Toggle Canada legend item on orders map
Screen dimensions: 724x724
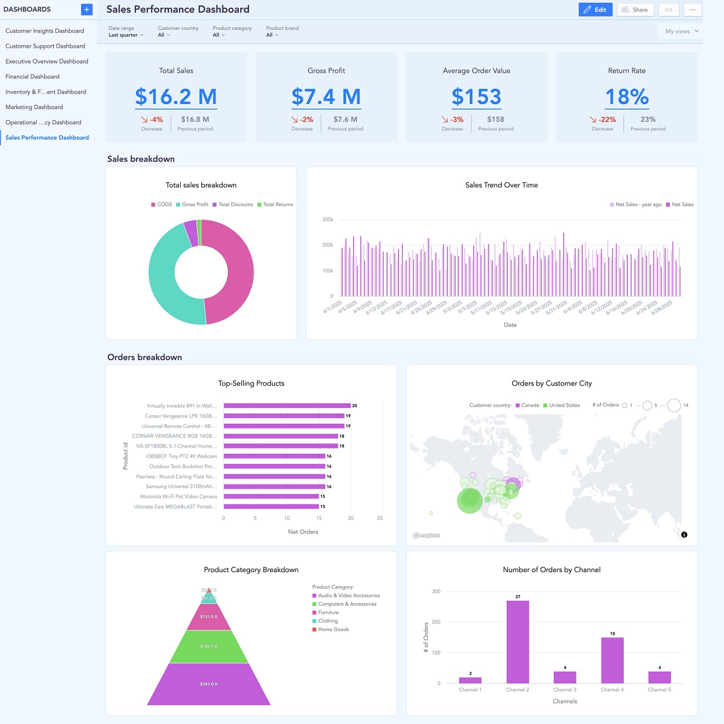(x=527, y=405)
